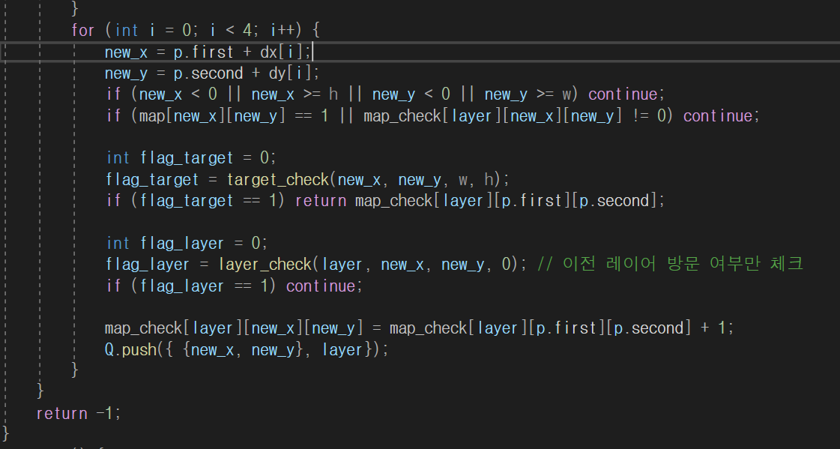Click the 'return -1;' statement

click(x=79, y=414)
